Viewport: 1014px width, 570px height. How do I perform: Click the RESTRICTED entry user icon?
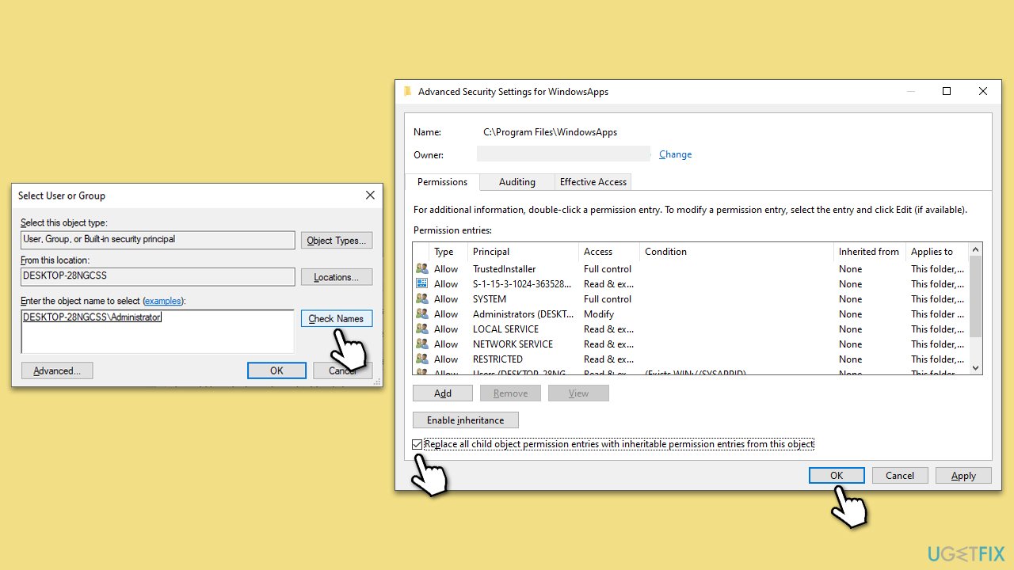(421, 359)
